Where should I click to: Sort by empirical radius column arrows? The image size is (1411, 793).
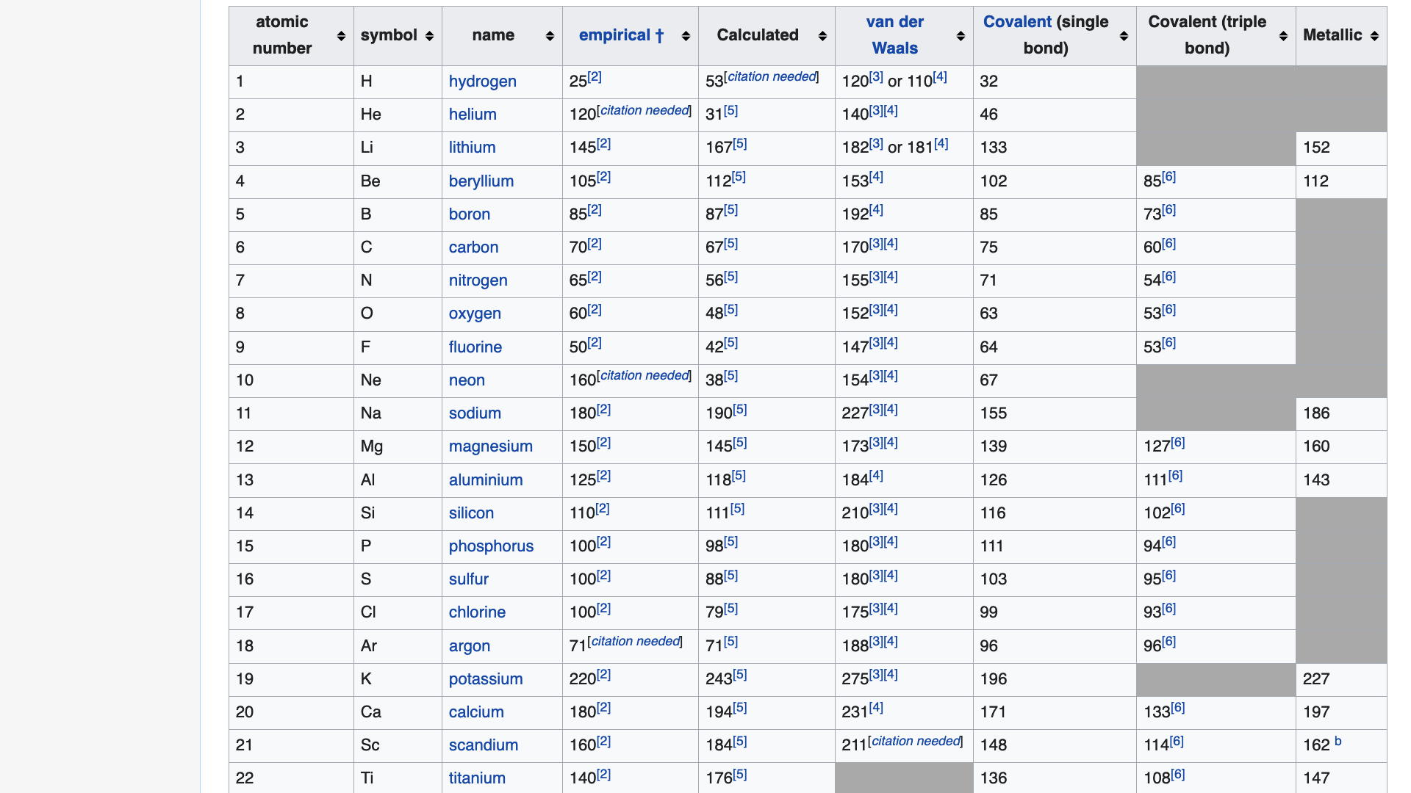tap(686, 36)
